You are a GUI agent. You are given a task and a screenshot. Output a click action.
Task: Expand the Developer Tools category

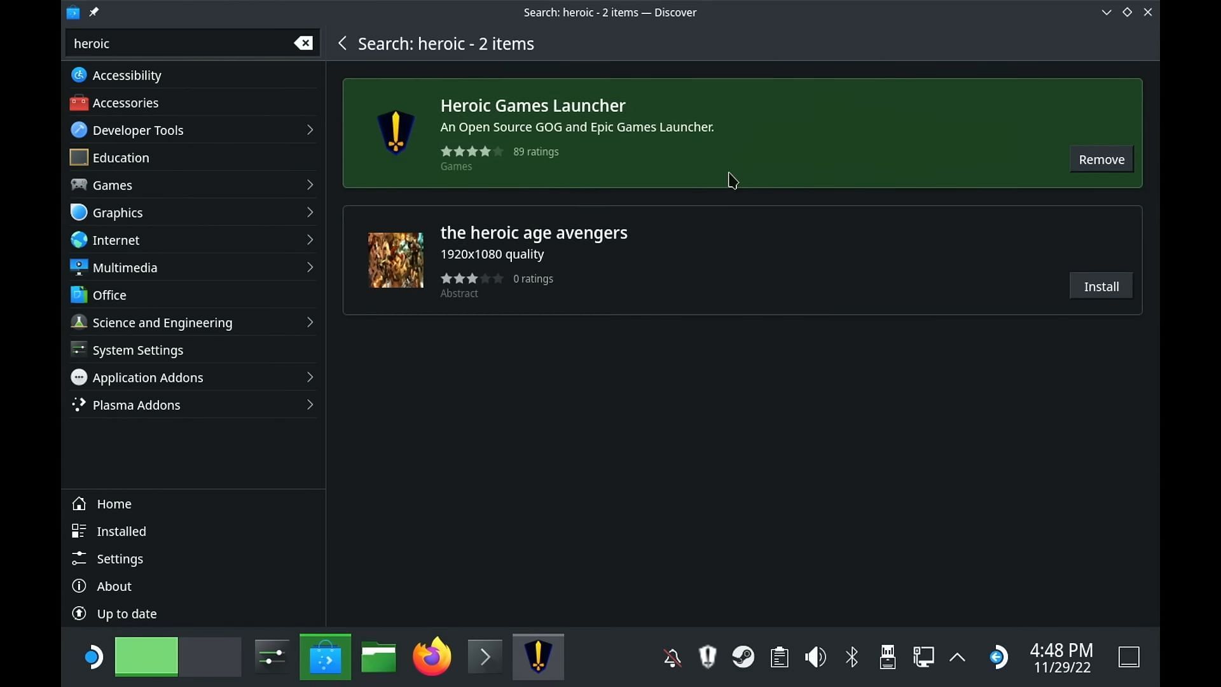(308, 130)
